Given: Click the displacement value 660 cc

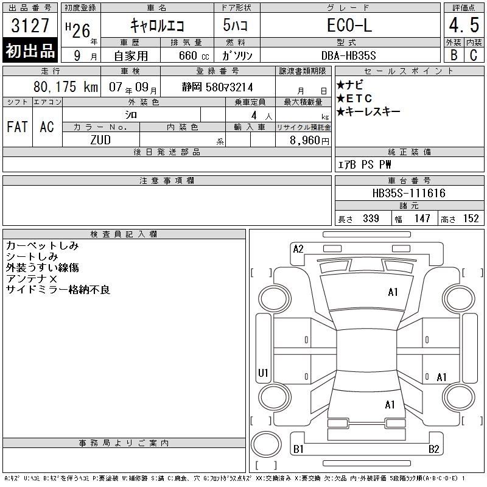Looking at the screenshot, I should click(x=194, y=55).
